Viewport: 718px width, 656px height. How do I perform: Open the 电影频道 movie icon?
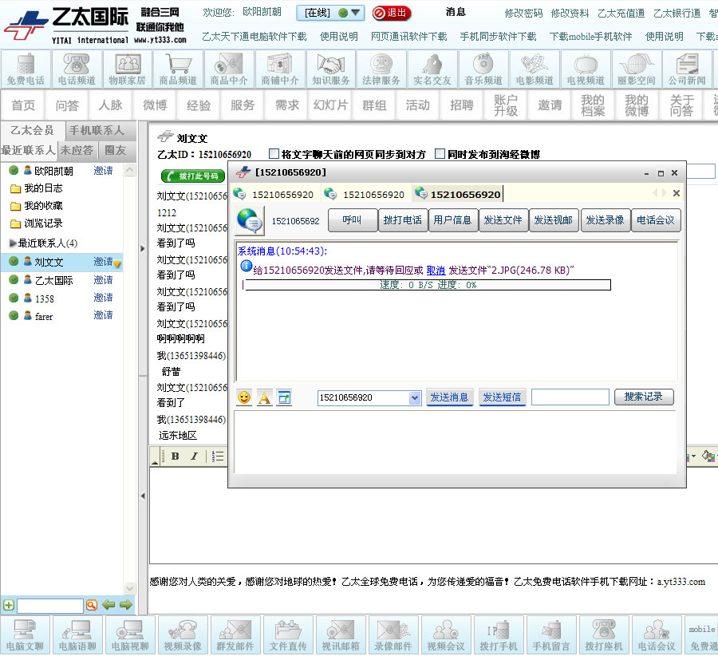[x=535, y=69]
